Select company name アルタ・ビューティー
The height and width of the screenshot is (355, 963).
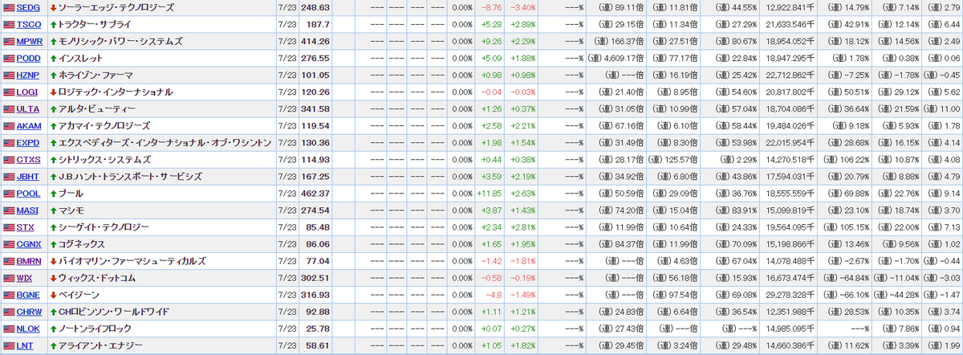95,108
